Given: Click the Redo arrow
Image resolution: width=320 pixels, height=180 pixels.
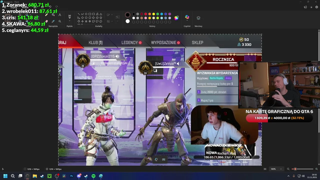Looking at the screenshot, I should [56, 7].
